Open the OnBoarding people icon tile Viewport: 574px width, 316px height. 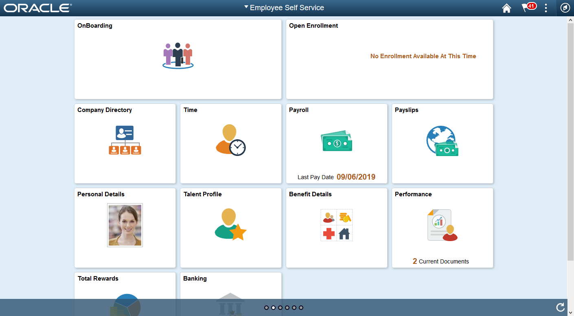[x=178, y=55]
